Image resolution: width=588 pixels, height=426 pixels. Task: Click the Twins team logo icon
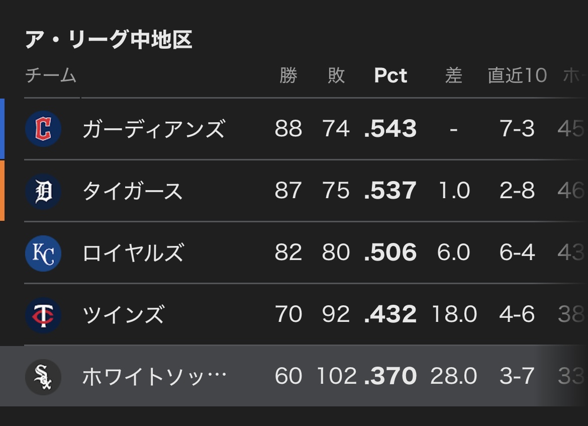43,315
